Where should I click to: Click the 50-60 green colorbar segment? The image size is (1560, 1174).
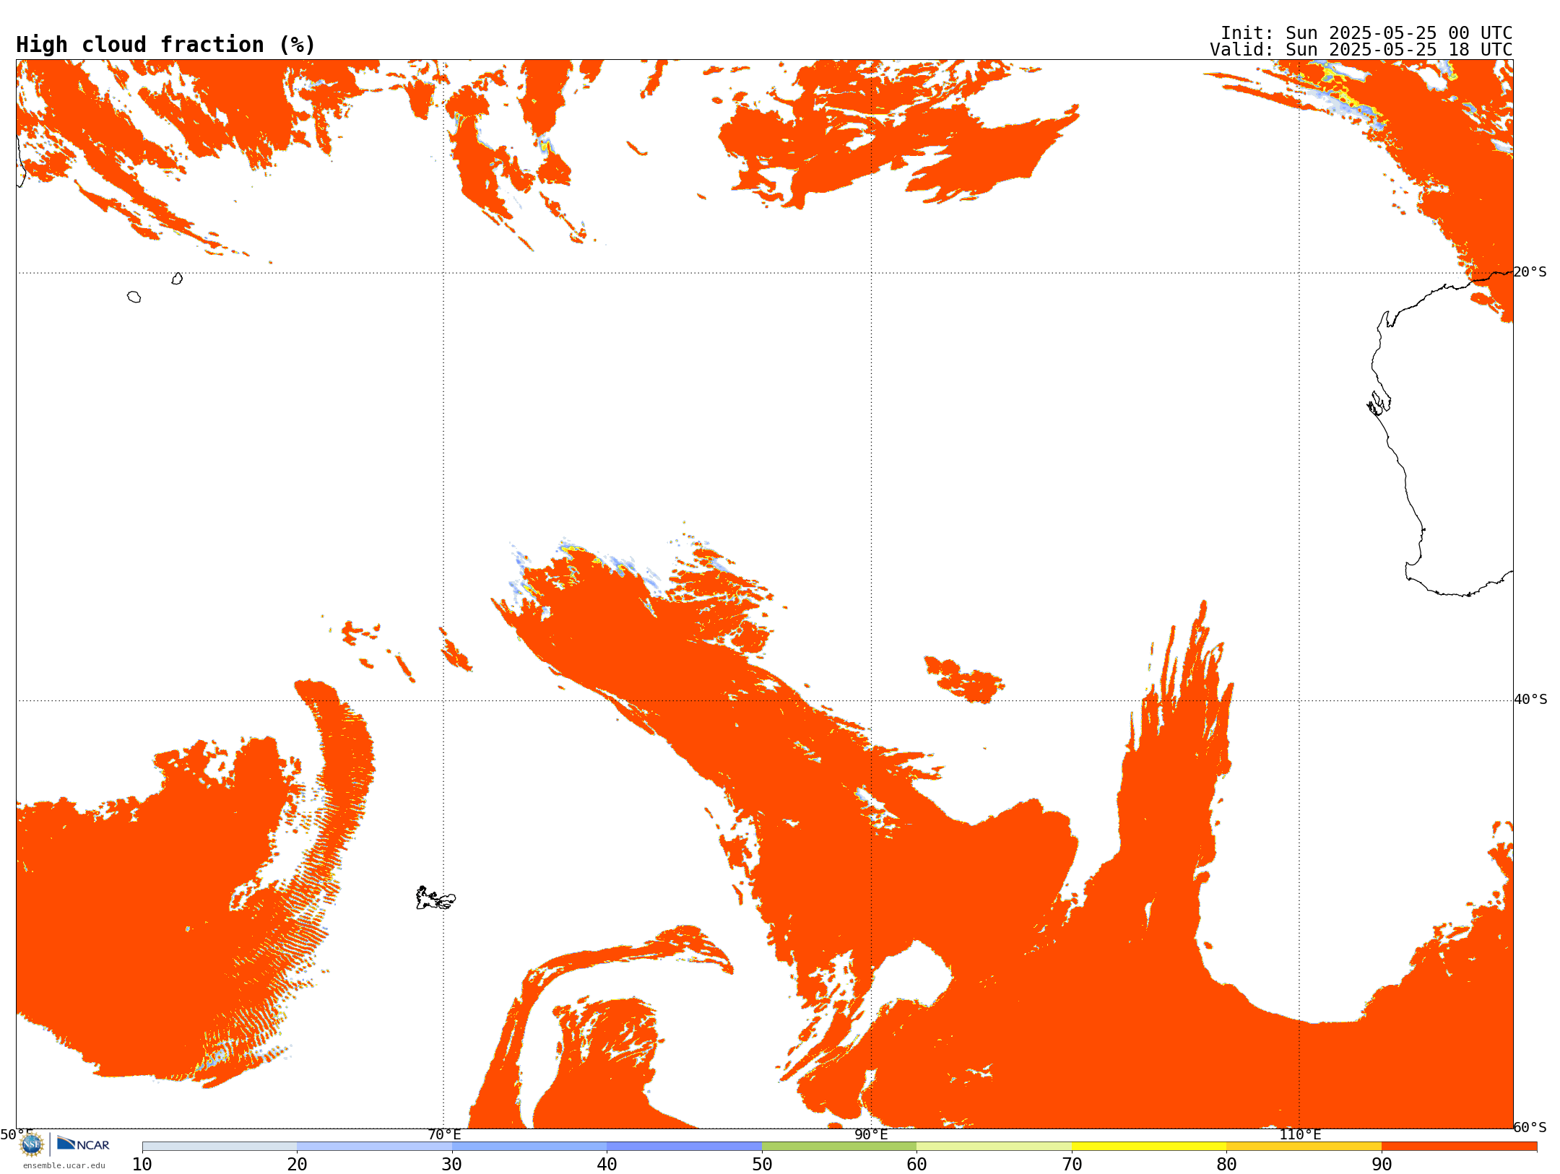[x=839, y=1147]
